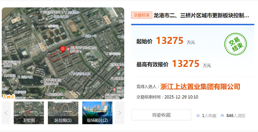
Task: View the 现场照片(2) thumbnail
Action: [97, 113]
